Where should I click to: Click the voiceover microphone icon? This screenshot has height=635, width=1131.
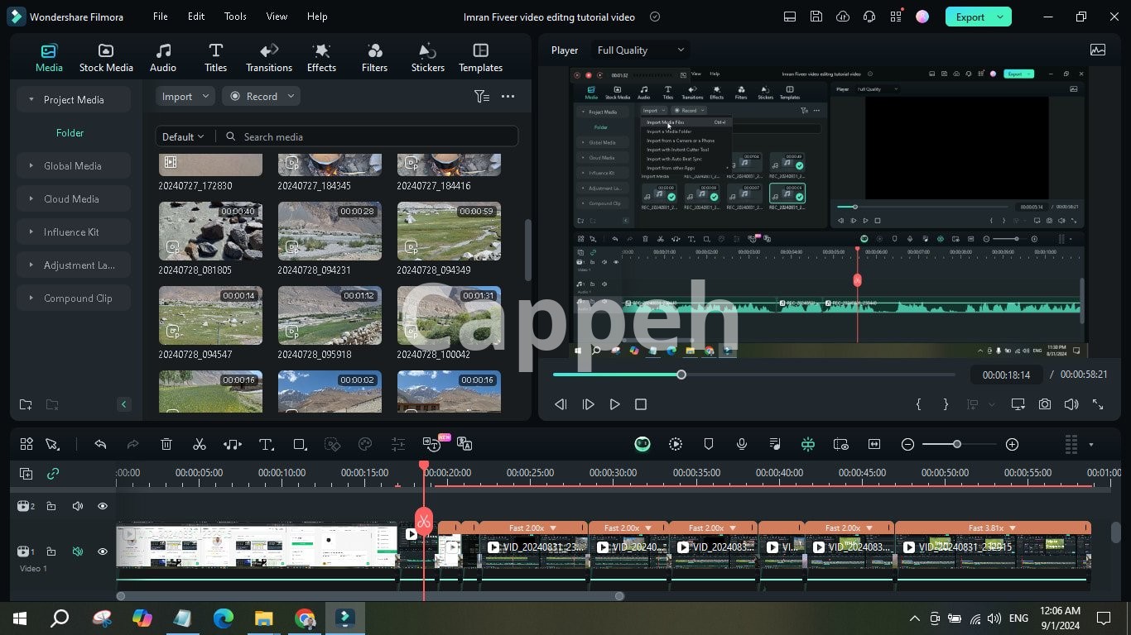tap(742, 444)
